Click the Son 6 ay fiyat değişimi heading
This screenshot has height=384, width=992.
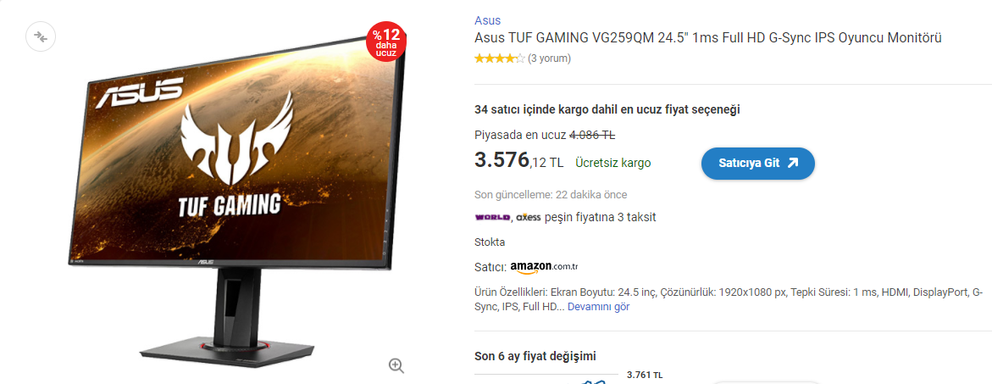tap(535, 356)
